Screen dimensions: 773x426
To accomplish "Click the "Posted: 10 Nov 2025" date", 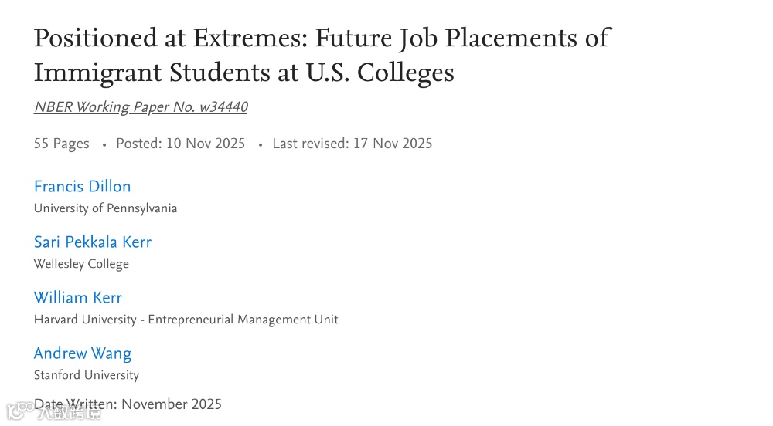I will [180, 144].
